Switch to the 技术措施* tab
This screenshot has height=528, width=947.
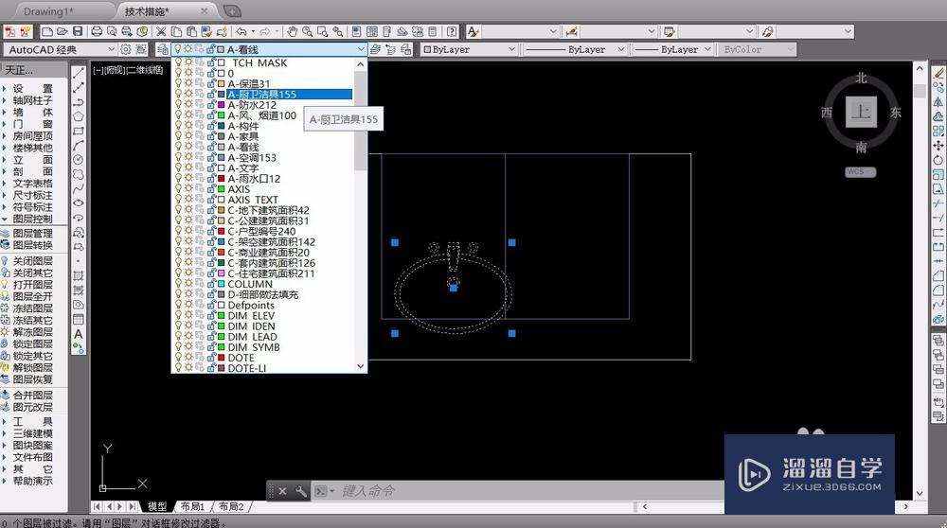click(147, 11)
